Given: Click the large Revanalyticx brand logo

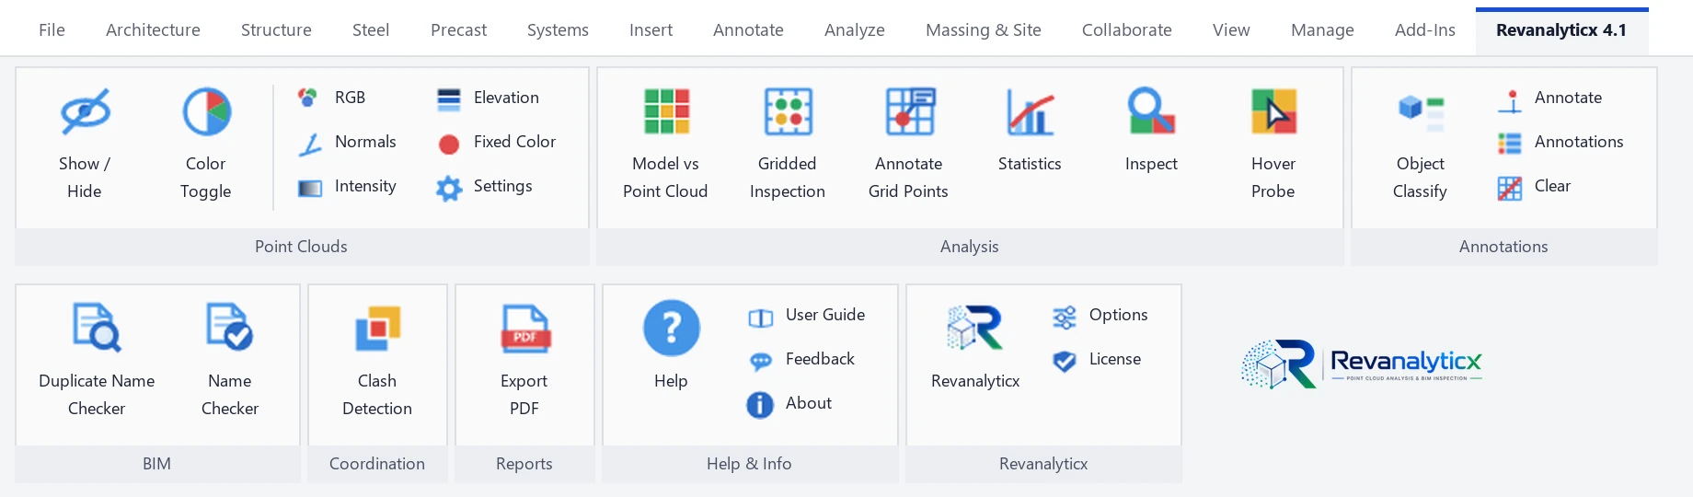Looking at the screenshot, I should 1362,364.
